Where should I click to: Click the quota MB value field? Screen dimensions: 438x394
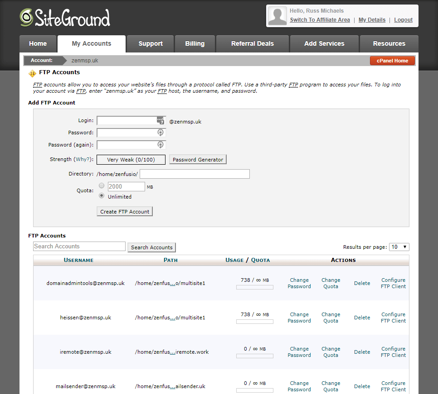tap(126, 187)
